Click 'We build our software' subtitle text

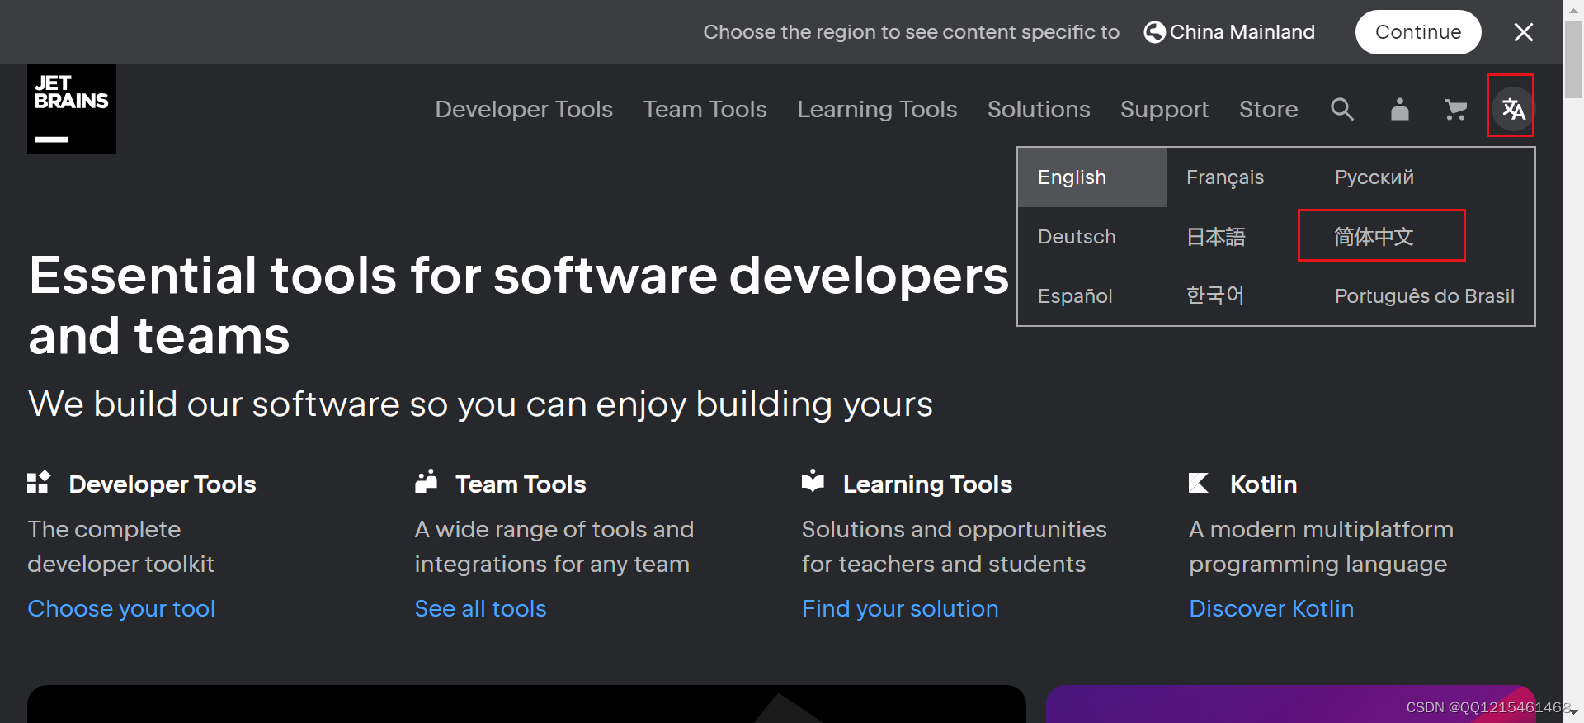click(480, 404)
